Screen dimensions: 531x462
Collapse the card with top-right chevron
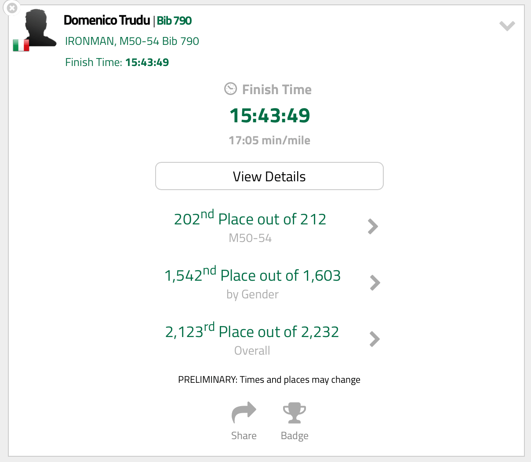pos(507,26)
